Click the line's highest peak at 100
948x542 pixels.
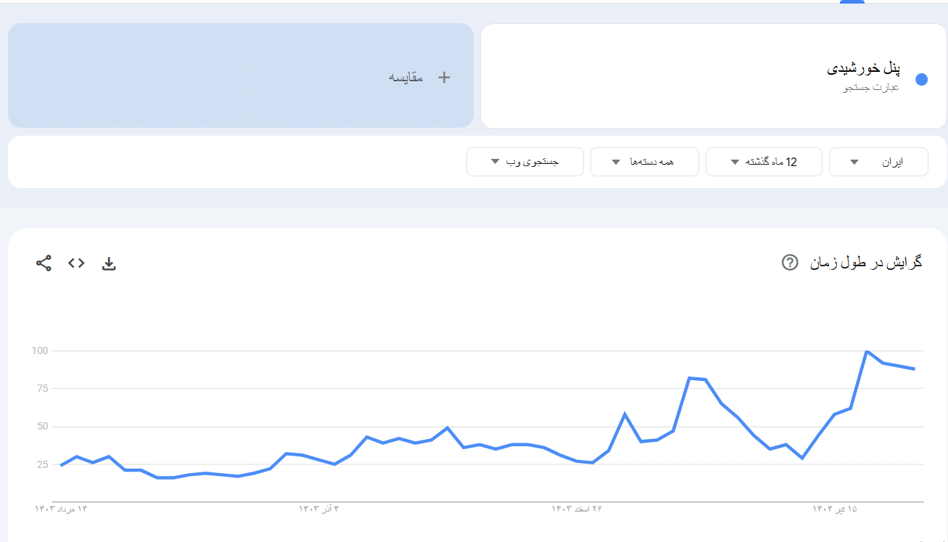[x=867, y=351]
